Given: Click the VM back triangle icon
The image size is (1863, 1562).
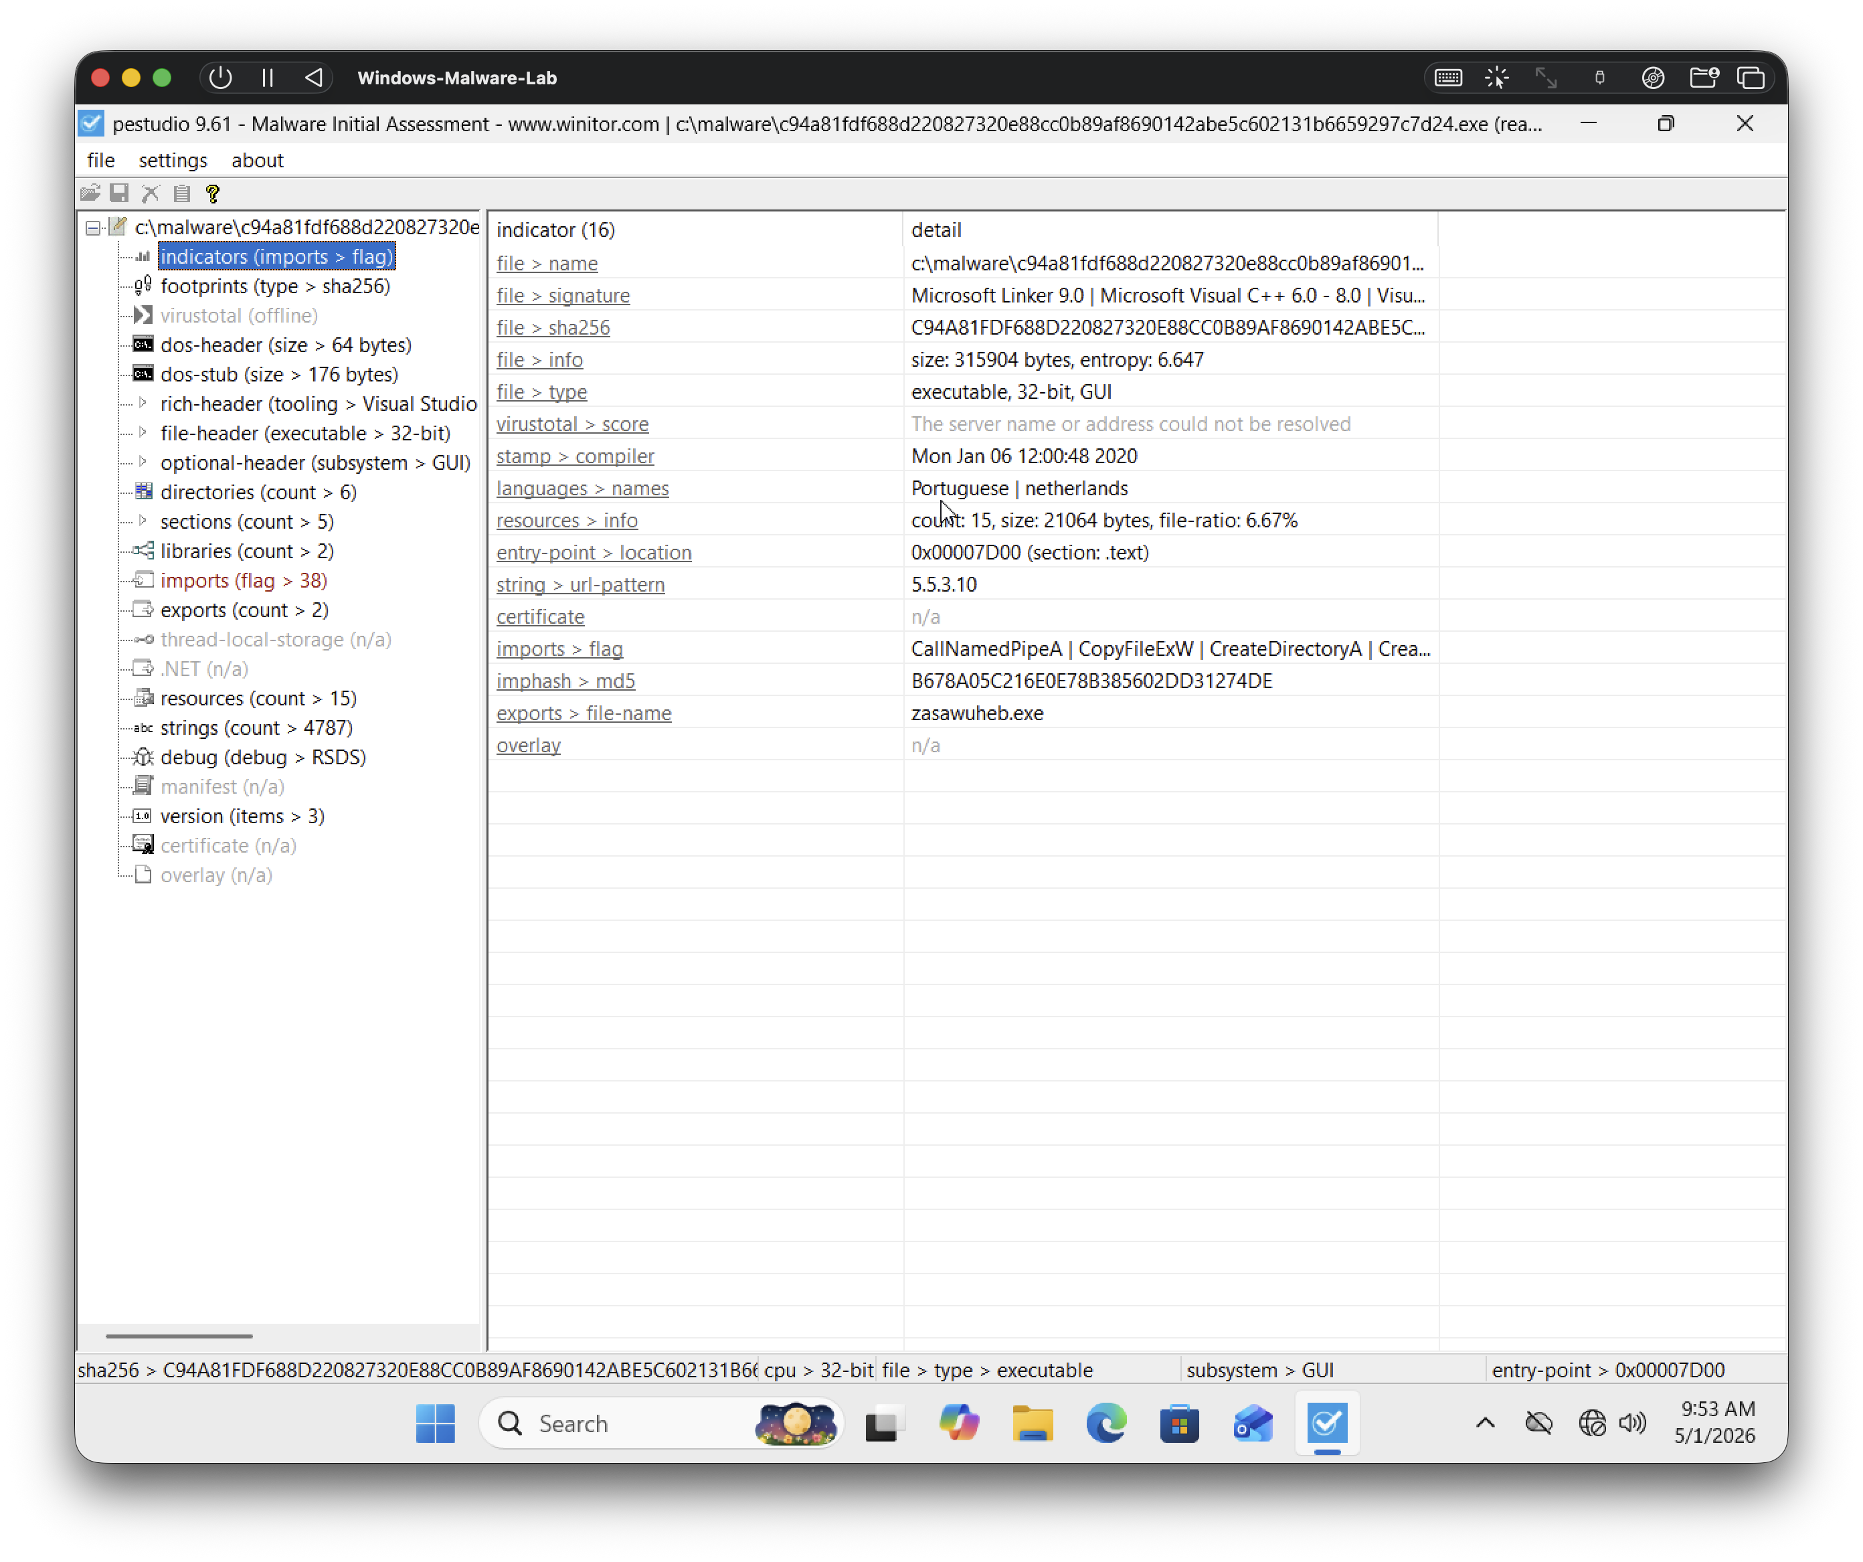Looking at the screenshot, I should click(x=314, y=78).
